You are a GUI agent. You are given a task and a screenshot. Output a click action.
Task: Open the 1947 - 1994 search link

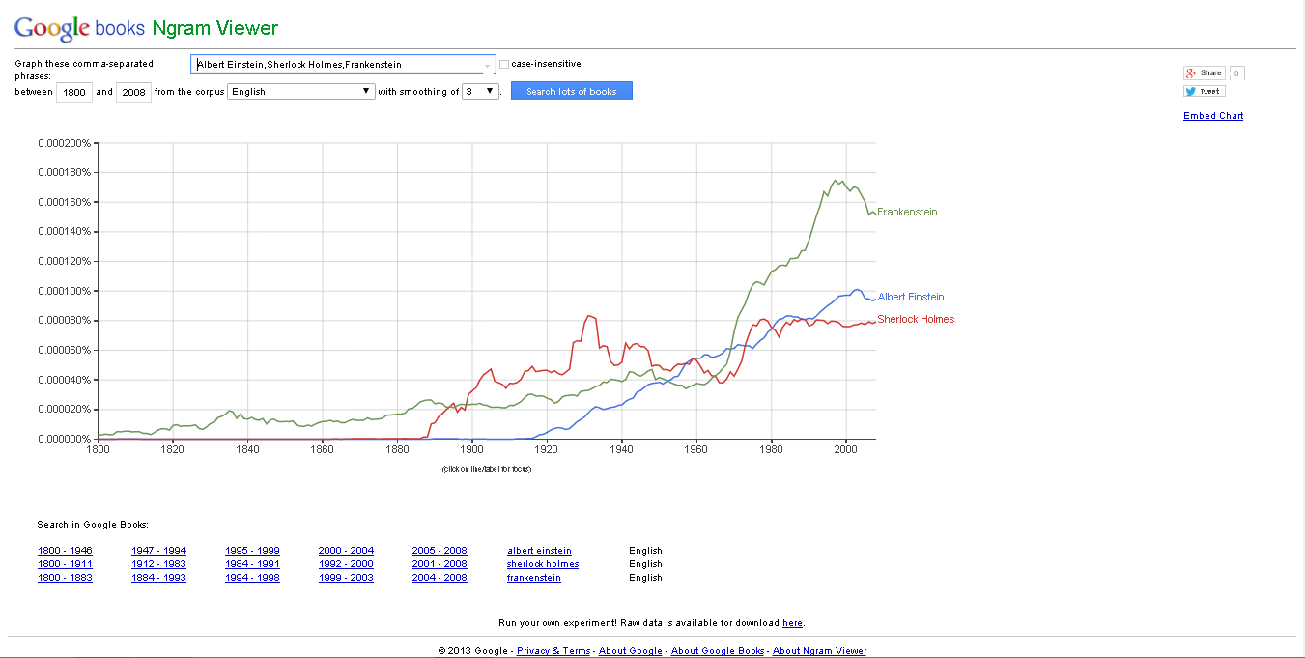[x=159, y=551]
